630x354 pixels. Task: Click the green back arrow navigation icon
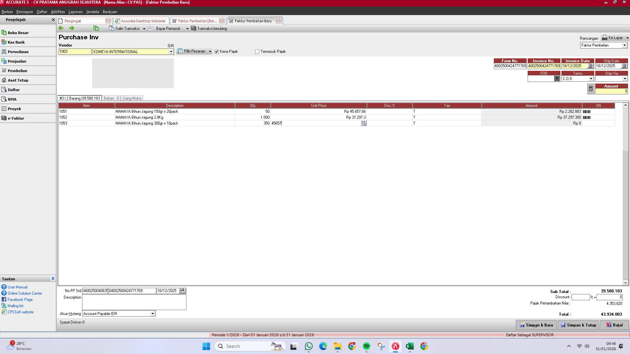(61, 28)
